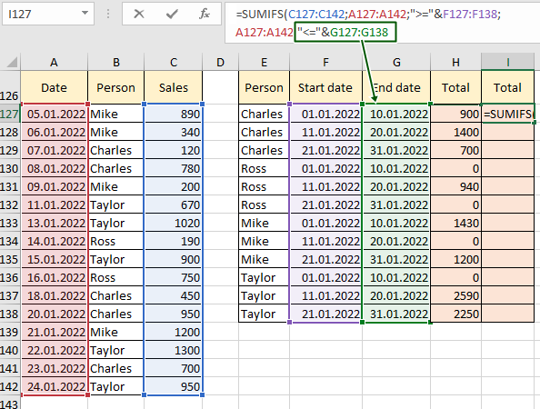
Task: Click date cell 24.01.2022
Action: pos(54,386)
